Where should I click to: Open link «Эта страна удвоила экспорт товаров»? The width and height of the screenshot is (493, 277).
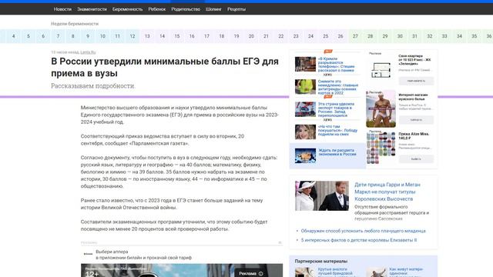(336, 109)
